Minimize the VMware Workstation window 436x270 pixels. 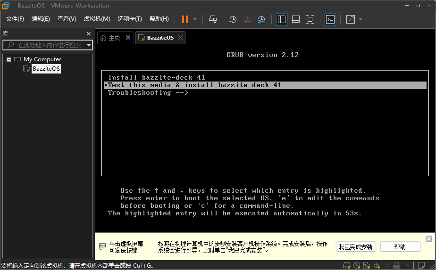(407, 5)
